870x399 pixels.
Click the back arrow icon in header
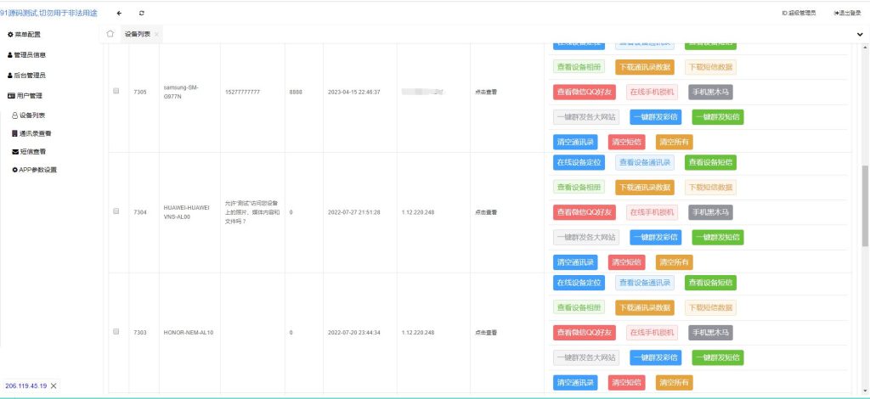click(119, 13)
